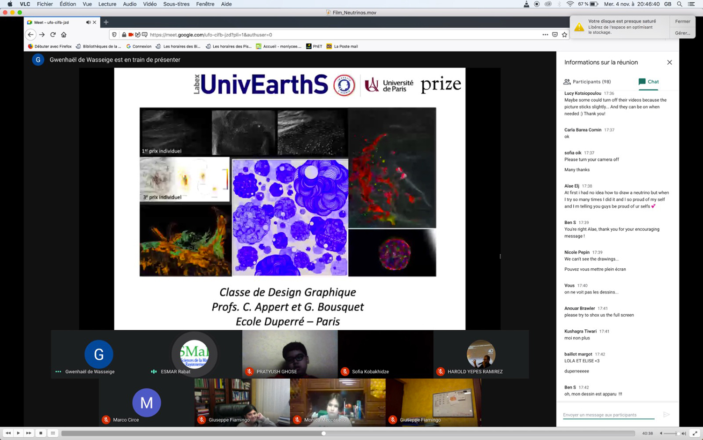Image resolution: width=703 pixels, height=440 pixels.
Task: Open the Wi-Fi status menu
Action: [570, 4]
